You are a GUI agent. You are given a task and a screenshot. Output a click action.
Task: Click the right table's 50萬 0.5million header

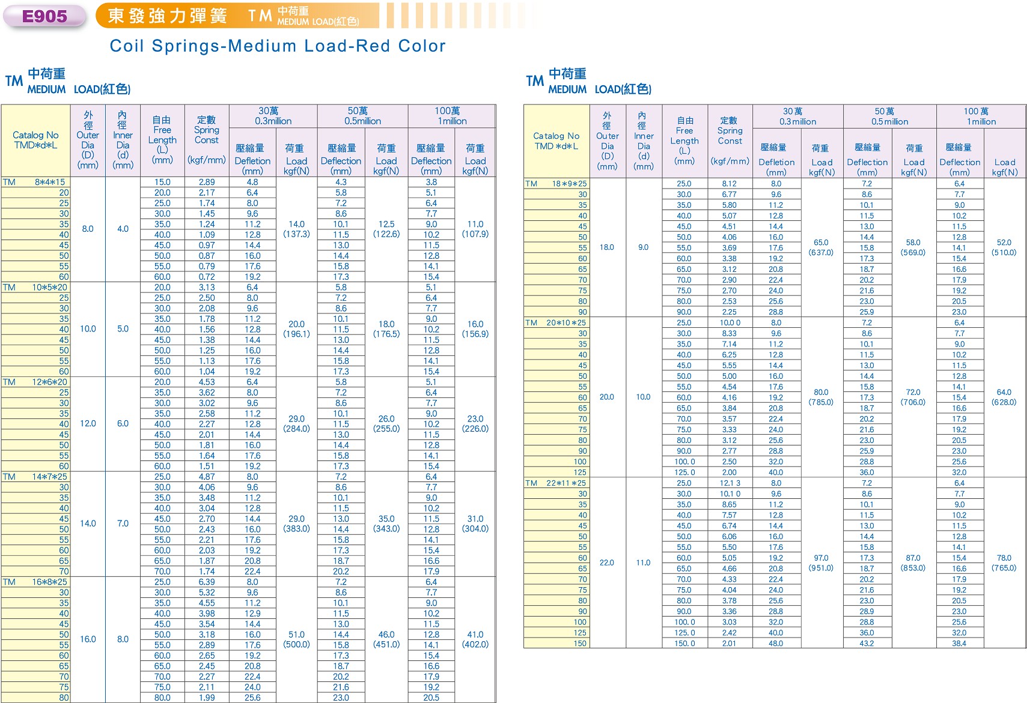(890, 116)
